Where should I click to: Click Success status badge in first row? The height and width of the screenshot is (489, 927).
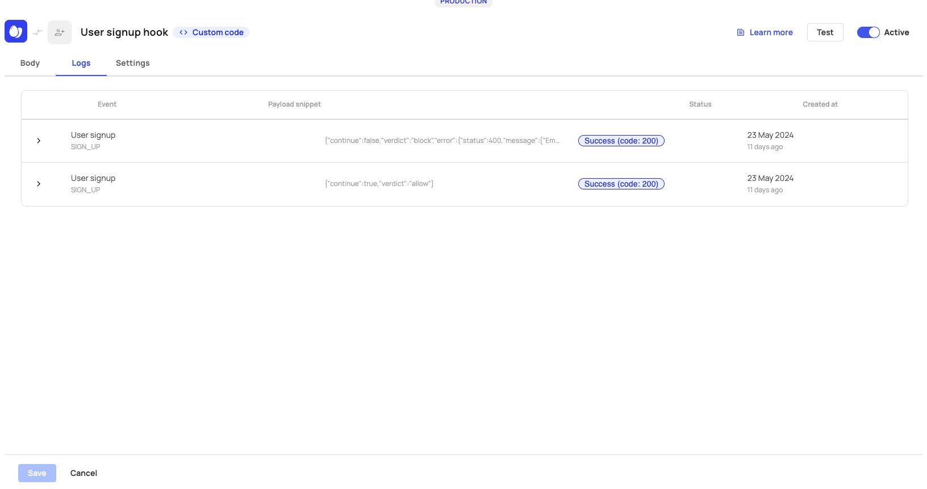click(x=621, y=141)
